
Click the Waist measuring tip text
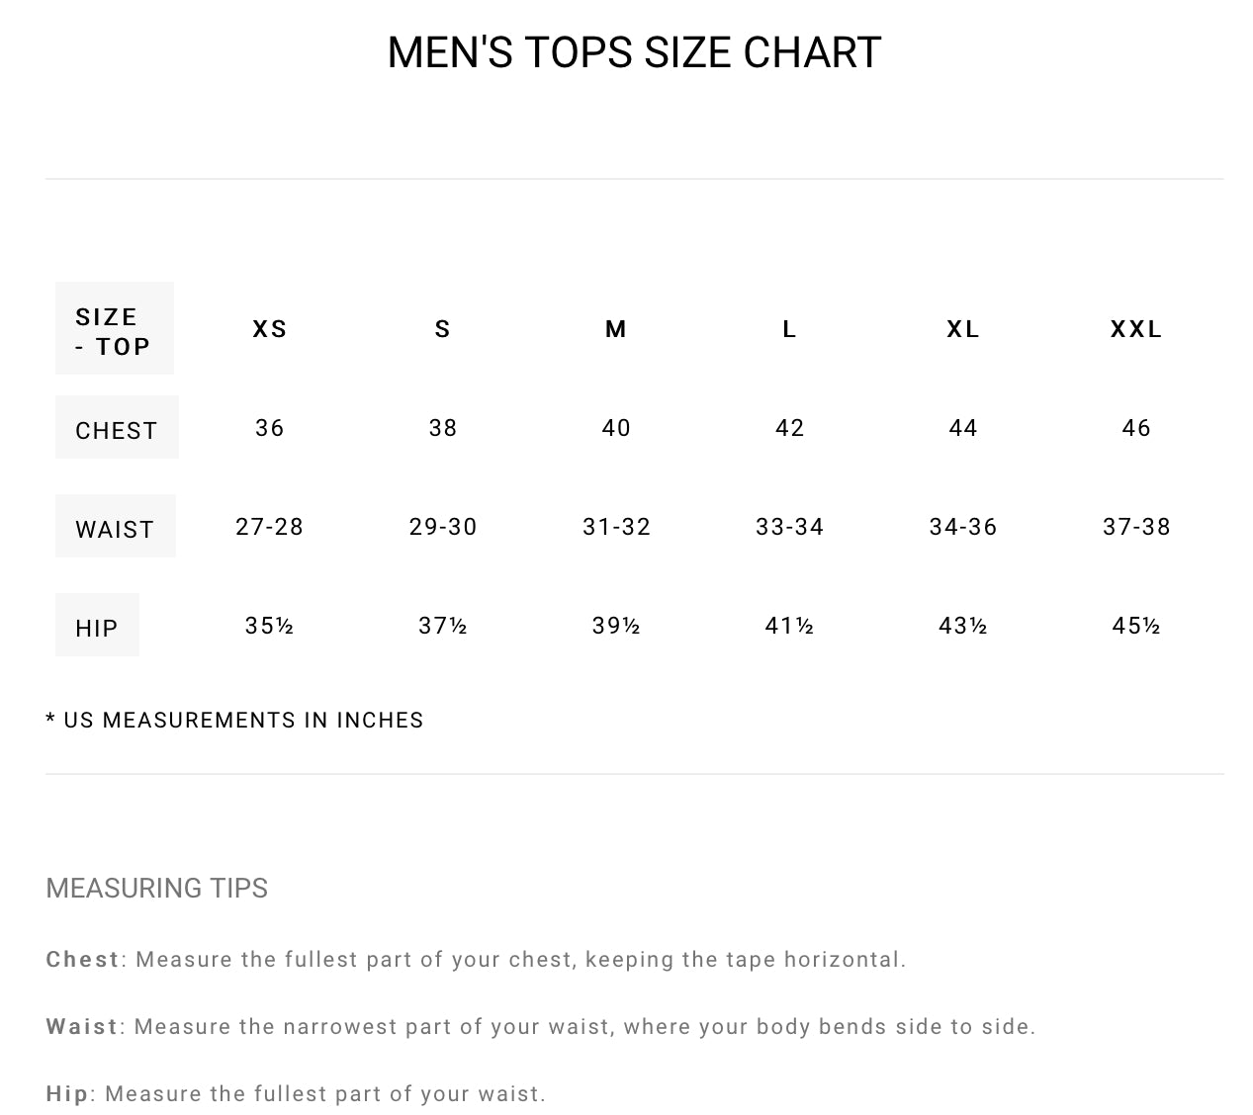pyautogui.click(x=541, y=1026)
